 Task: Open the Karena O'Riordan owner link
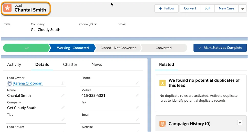[x=28, y=83]
